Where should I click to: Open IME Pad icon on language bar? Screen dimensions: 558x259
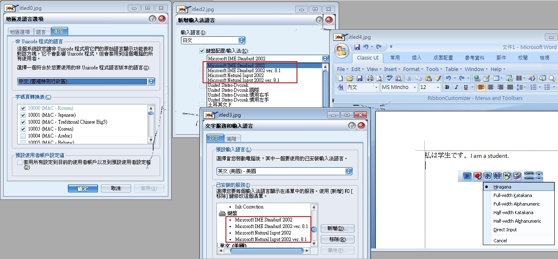point(507,176)
